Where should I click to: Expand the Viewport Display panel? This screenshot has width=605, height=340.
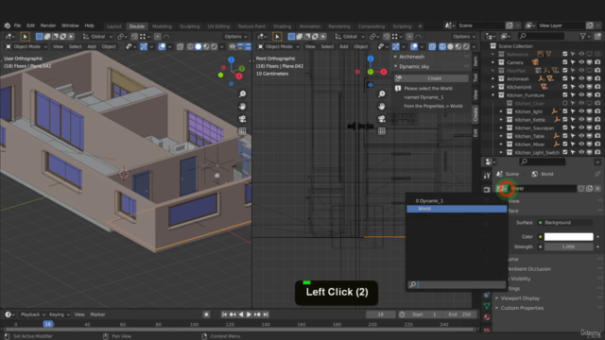pyautogui.click(x=520, y=298)
